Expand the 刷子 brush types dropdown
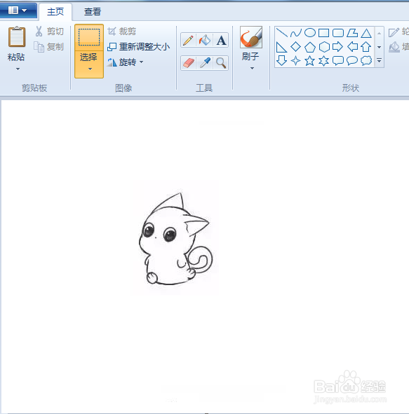The height and width of the screenshot is (414, 409). tap(252, 69)
